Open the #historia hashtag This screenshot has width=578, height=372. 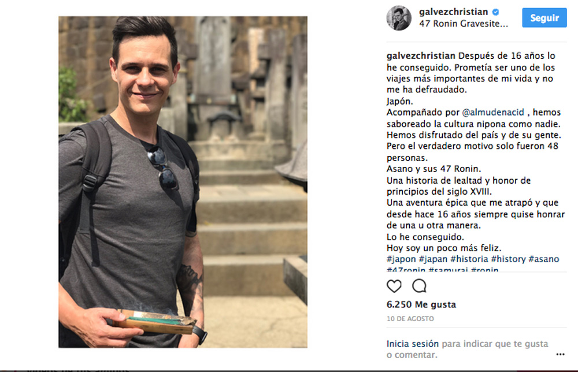click(x=469, y=259)
